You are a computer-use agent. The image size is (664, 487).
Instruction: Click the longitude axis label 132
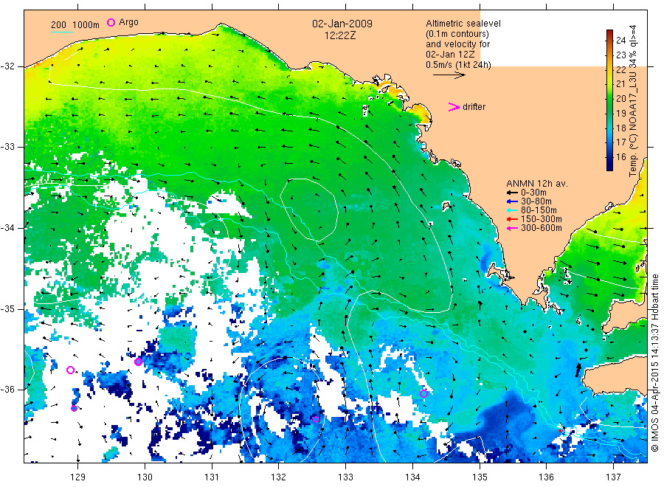(x=279, y=477)
